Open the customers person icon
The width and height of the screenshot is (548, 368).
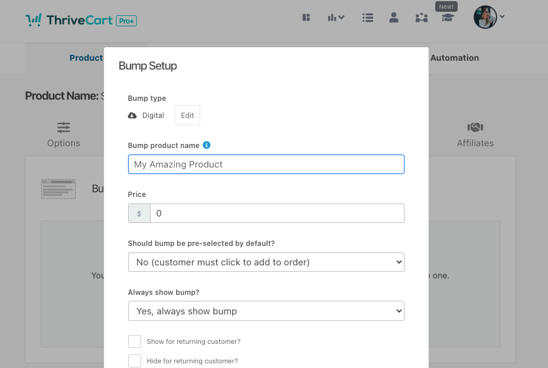click(394, 18)
